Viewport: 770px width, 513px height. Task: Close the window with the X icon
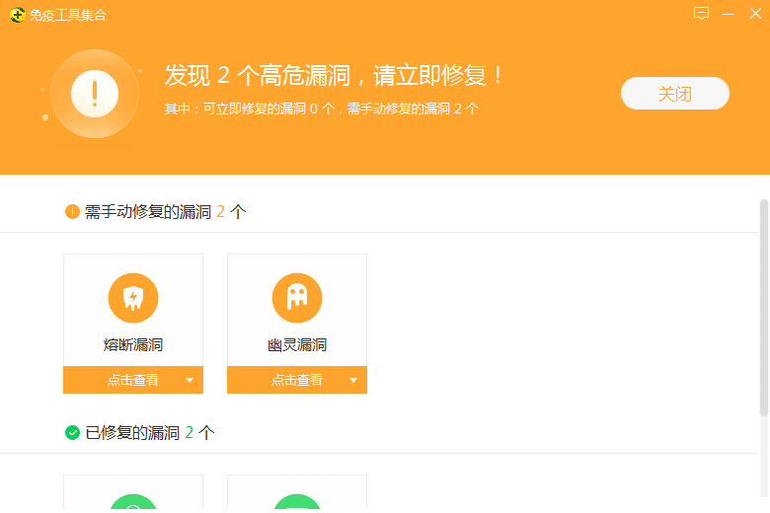click(755, 13)
